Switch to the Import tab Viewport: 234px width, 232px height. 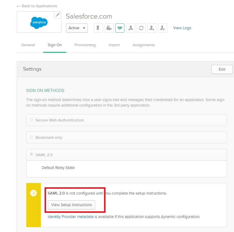pos(114,45)
